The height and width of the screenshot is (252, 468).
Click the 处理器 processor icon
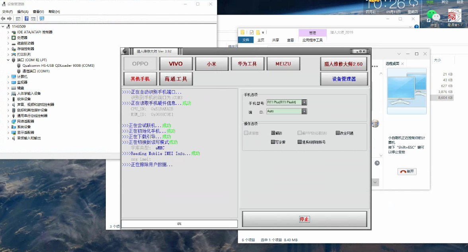pyautogui.click(x=14, y=38)
